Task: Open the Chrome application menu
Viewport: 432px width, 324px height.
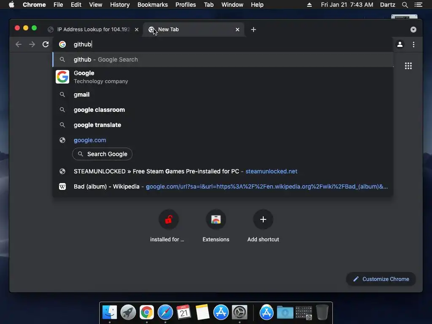Action: (x=34, y=5)
